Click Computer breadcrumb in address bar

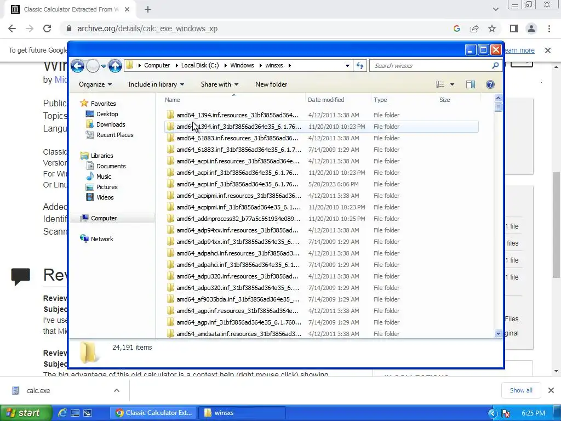click(x=157, y=66)
